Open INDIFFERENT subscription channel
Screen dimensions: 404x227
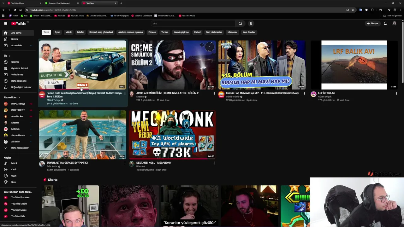(18, 110)
